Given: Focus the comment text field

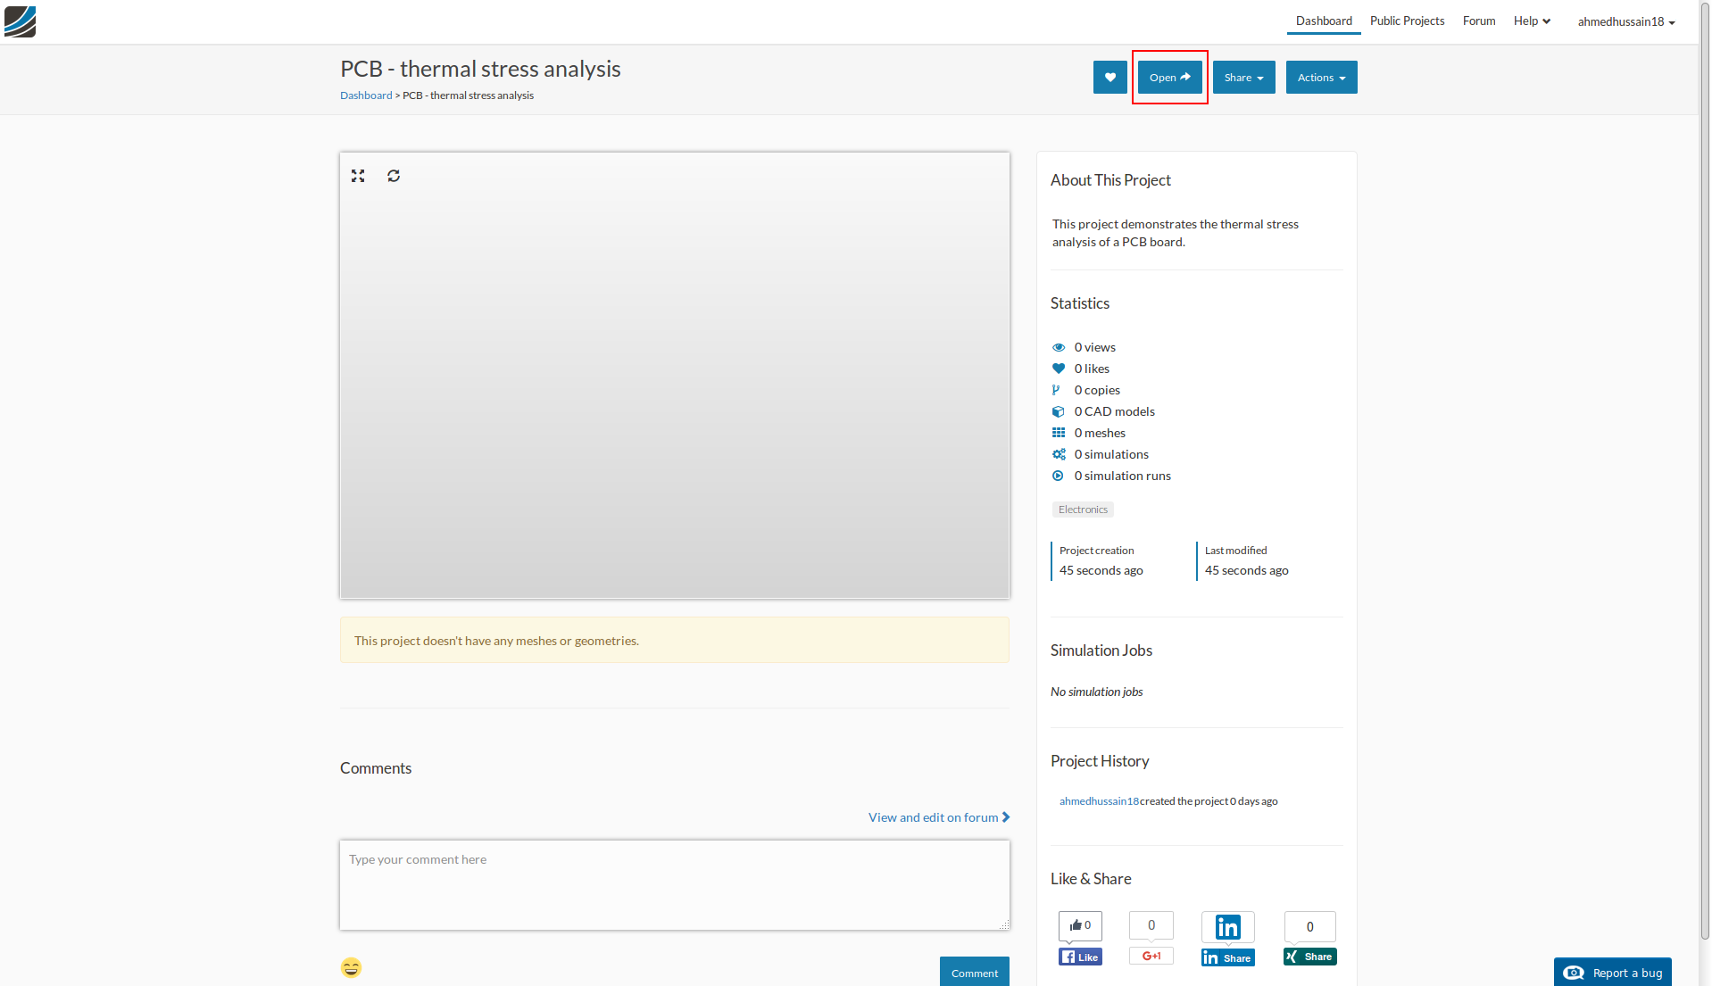Looking at the screenshot, I should pos(675,885).
